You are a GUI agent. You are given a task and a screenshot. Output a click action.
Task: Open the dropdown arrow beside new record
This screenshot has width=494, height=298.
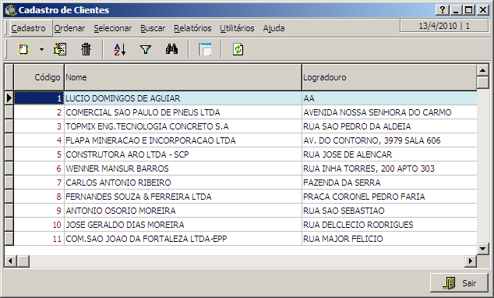41,49
